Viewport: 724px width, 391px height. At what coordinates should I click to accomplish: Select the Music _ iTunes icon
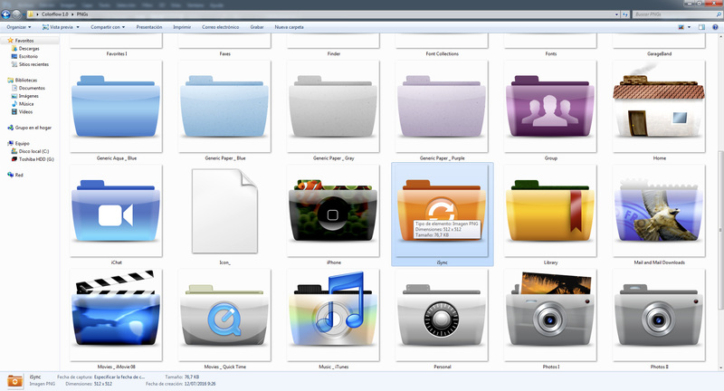coord(333,309)
